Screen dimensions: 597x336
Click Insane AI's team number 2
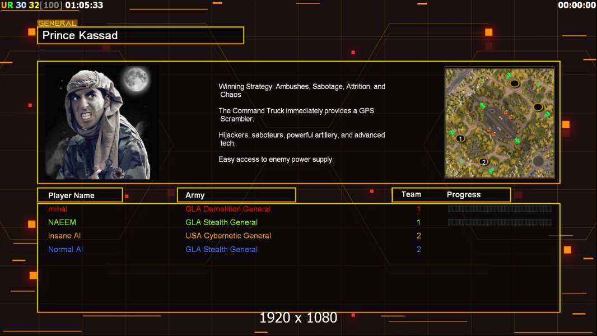pyautogui.click(x=418, y=236)
